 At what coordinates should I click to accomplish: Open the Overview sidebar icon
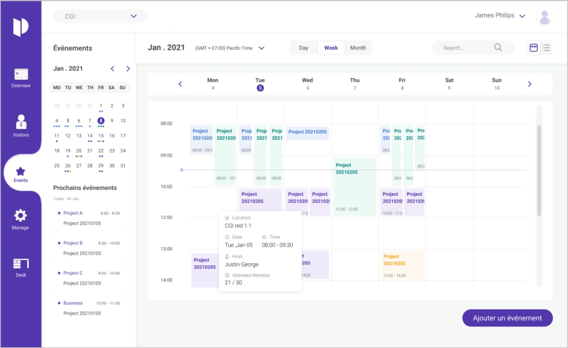point(21,75)
